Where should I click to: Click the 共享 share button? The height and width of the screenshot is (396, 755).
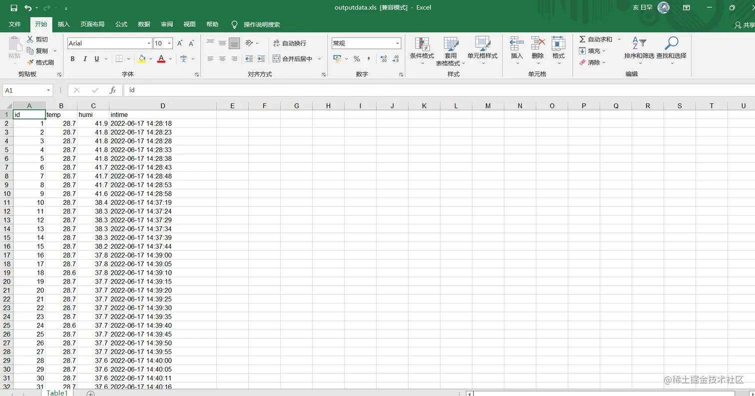click(745, 25)
